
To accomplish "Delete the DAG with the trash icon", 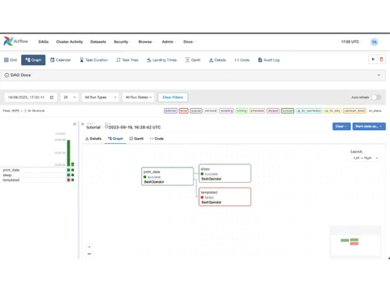I will click(x=381, y=59).
